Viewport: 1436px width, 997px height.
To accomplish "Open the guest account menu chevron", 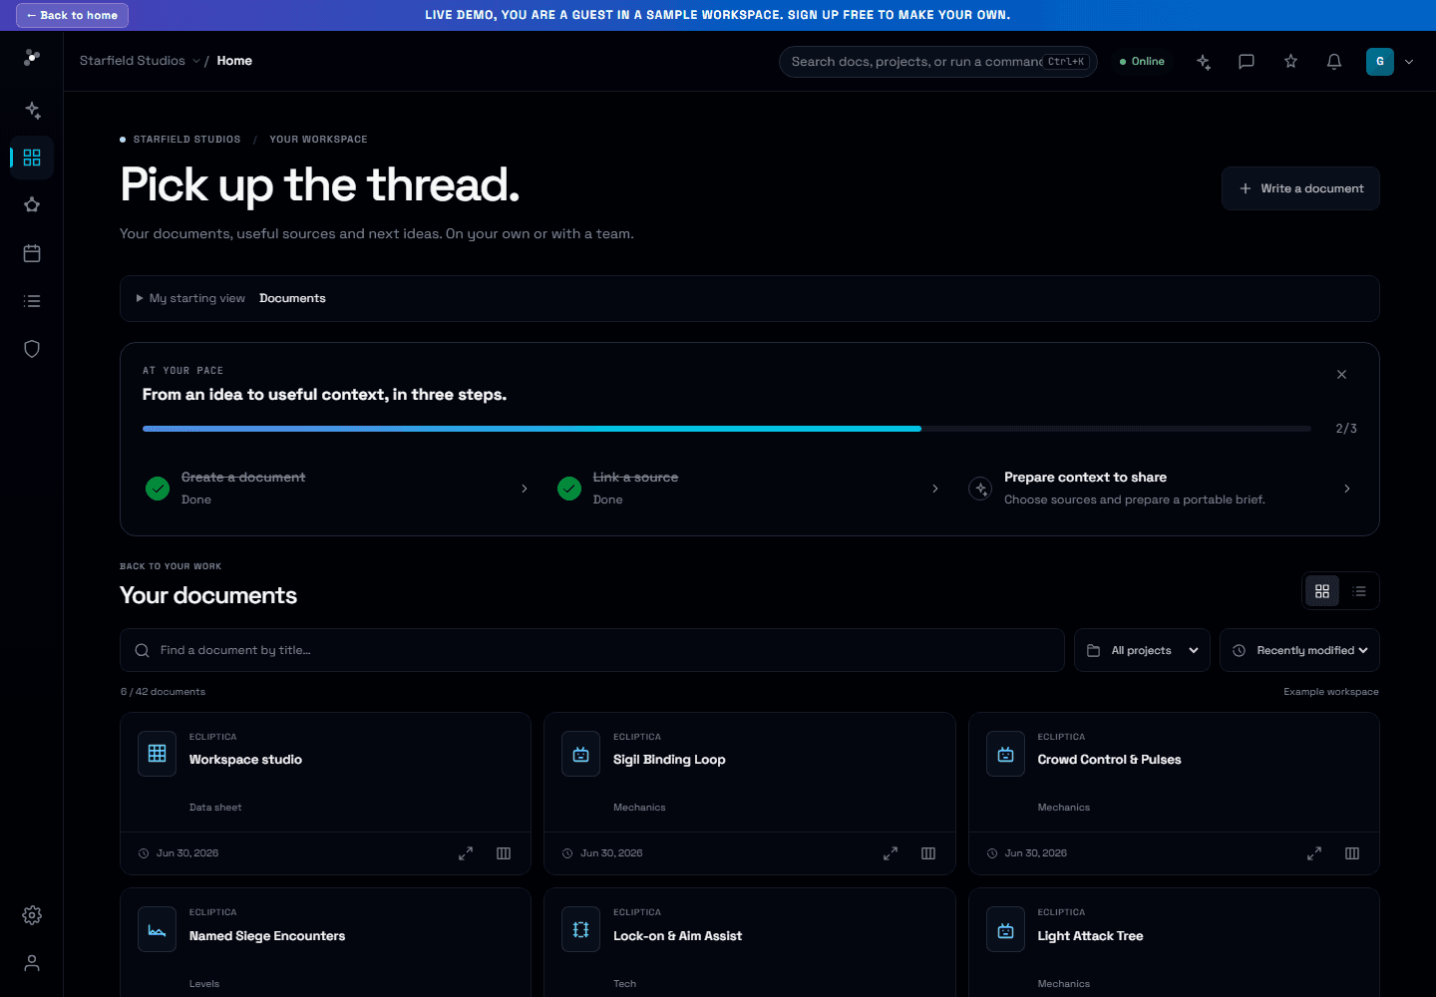I will 1409,62.
